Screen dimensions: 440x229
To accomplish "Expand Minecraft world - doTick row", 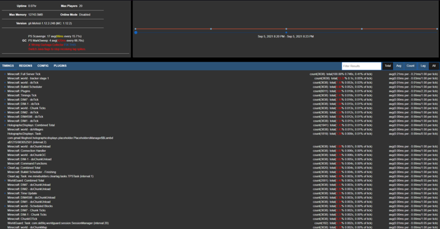I will tap(5, 83).
